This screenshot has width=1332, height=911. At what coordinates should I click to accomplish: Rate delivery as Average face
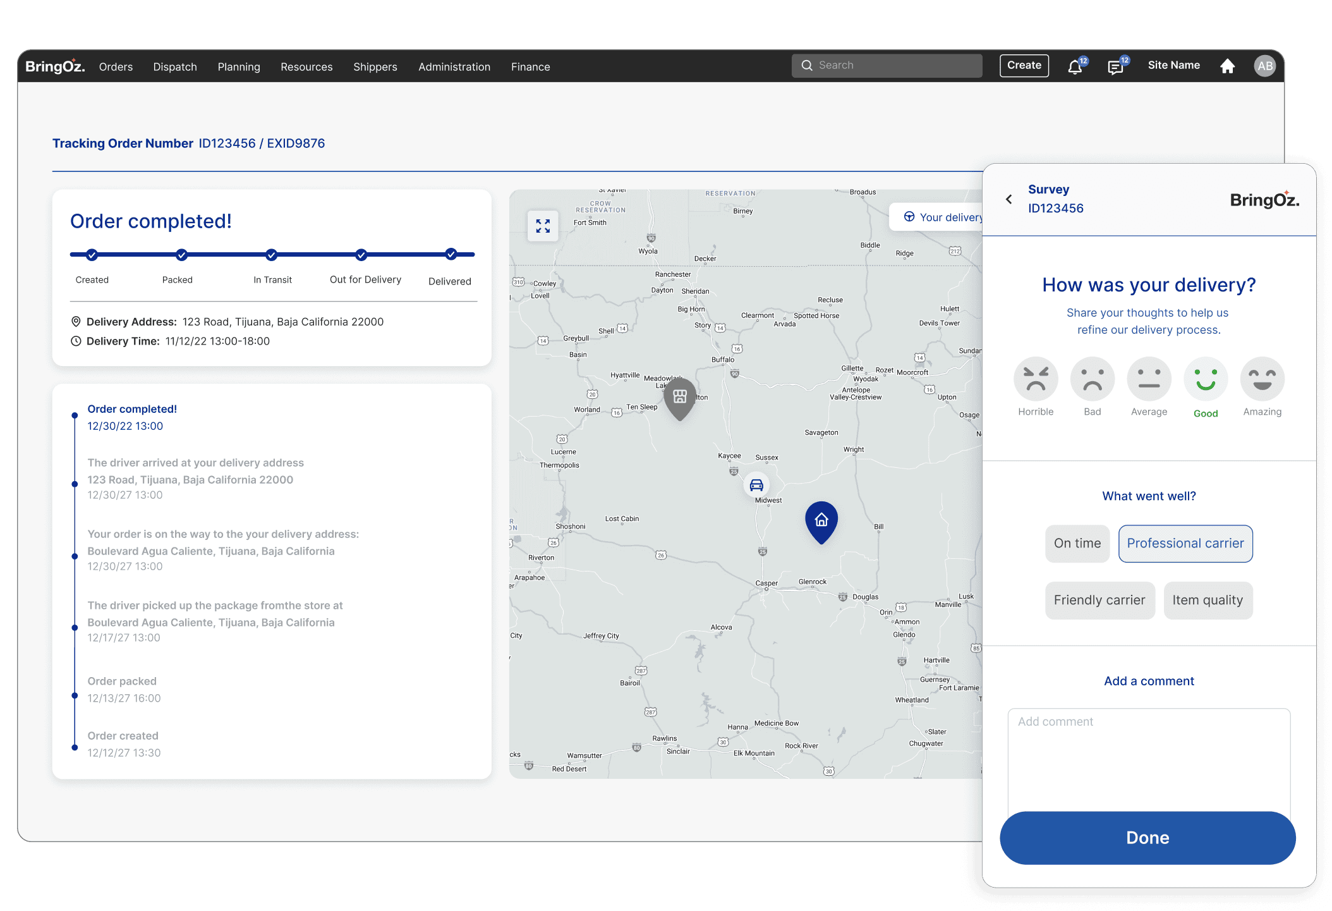click(1149, 379)
